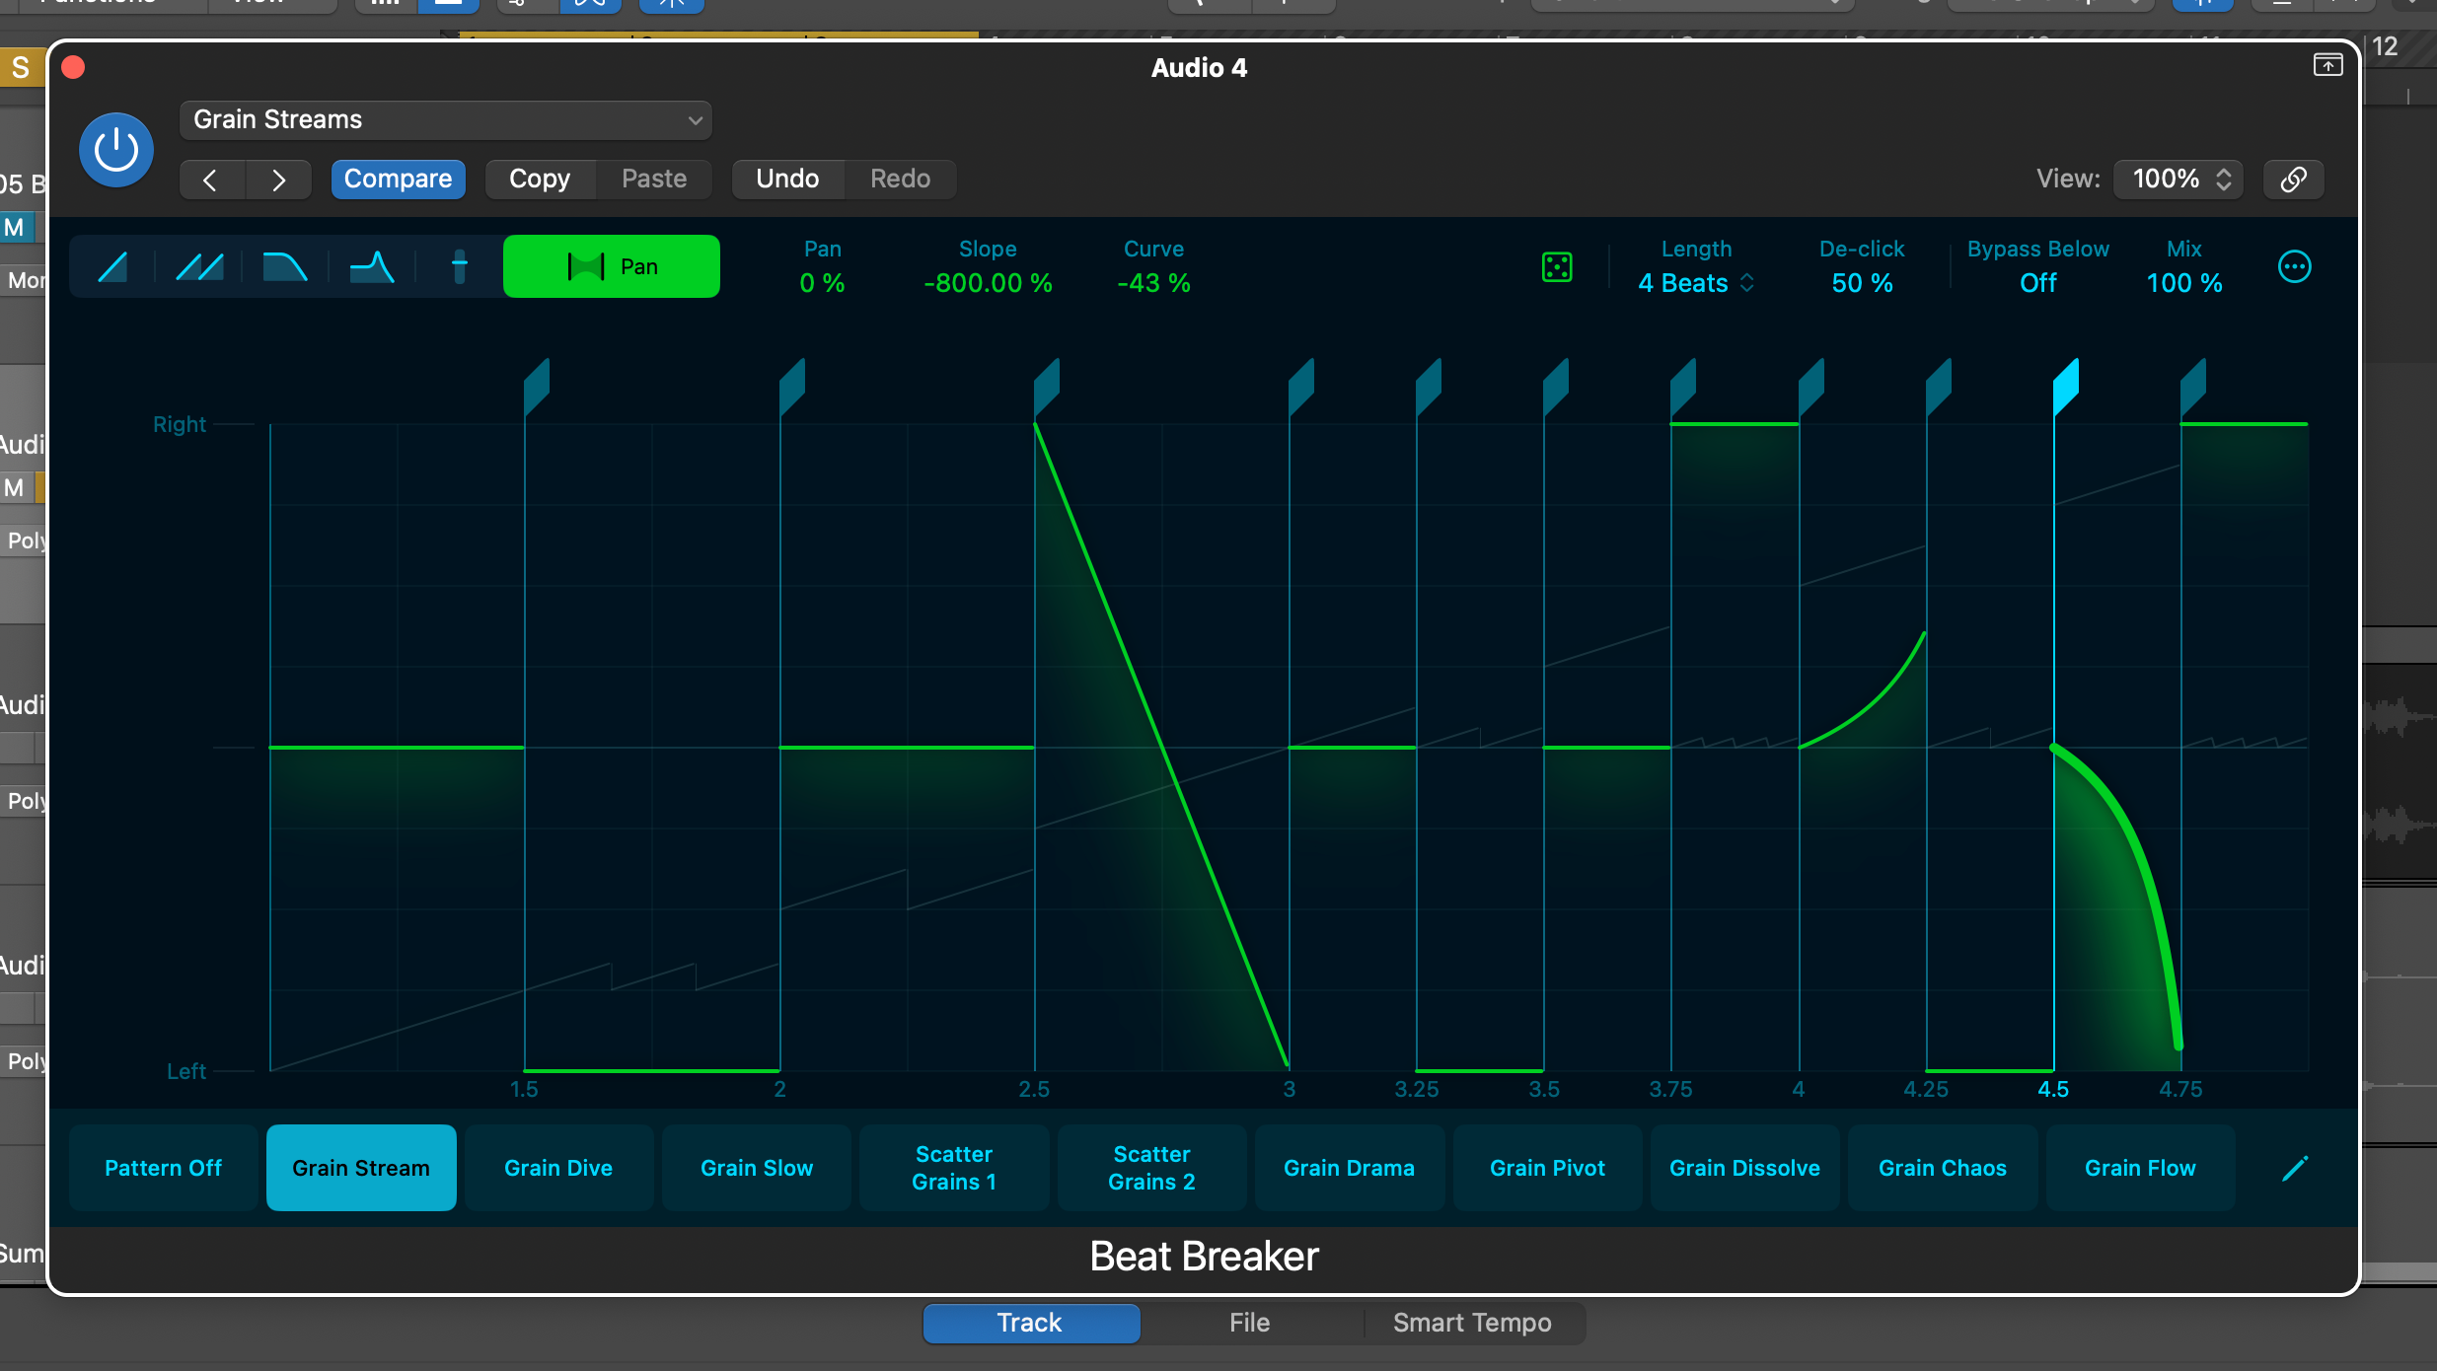Click the randomize dice icon

click(1557, 267)
